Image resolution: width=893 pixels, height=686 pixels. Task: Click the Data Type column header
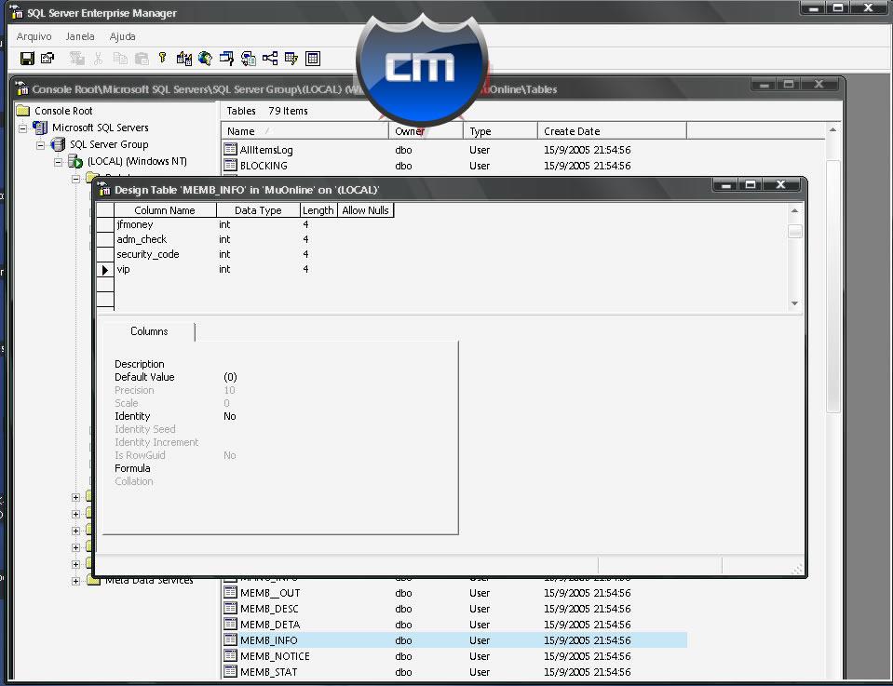click(258, 210)
